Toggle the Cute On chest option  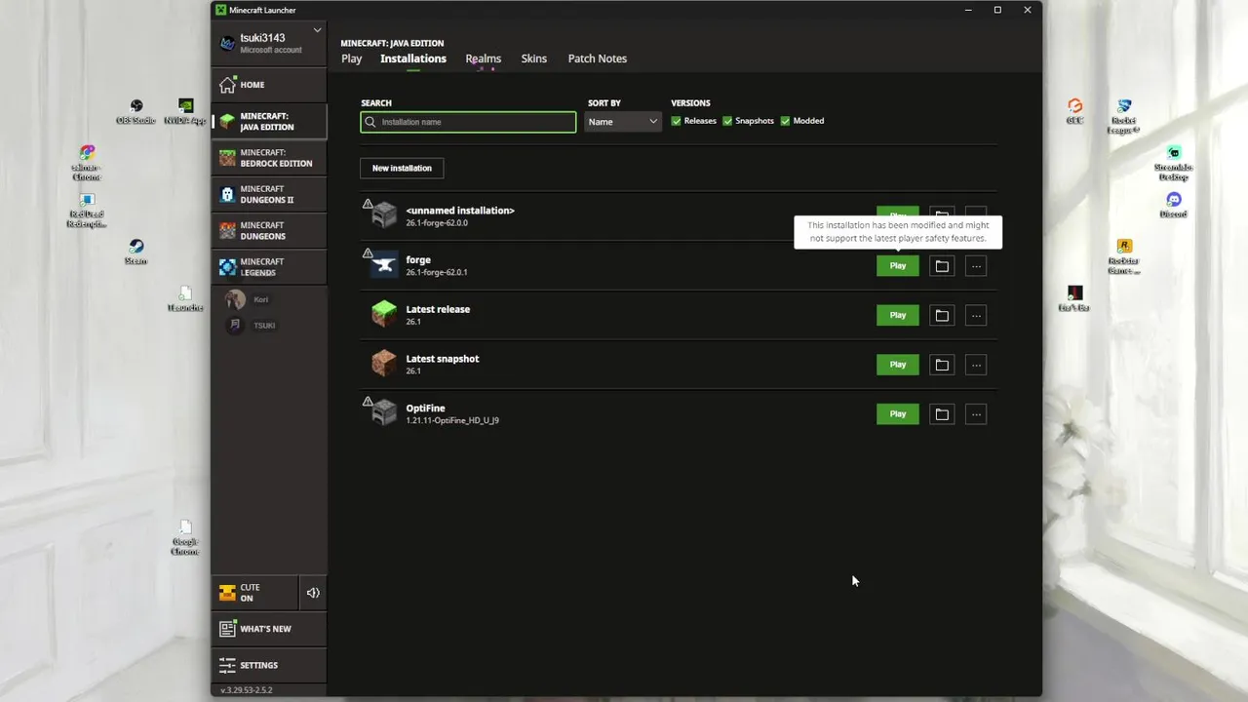coord(254,593)
